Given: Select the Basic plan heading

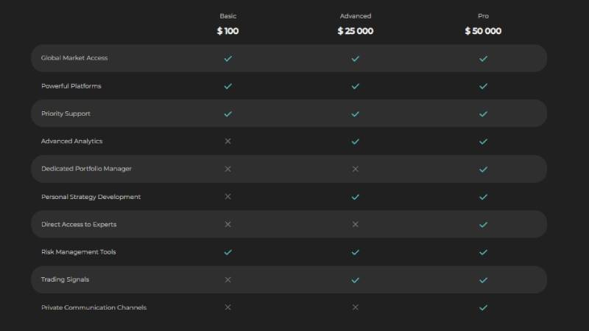Looking at the screenshot, I should coord(228,15).
